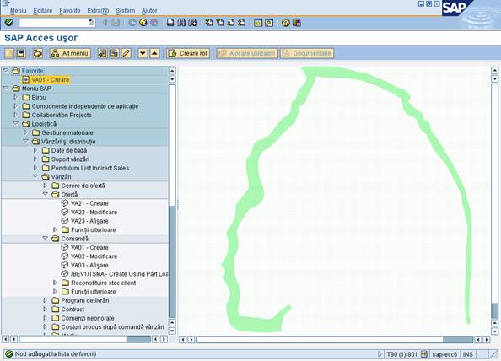Move favorite down with the down-arrow icon
This screenshot has height=361, width=501.
point(143,53)
